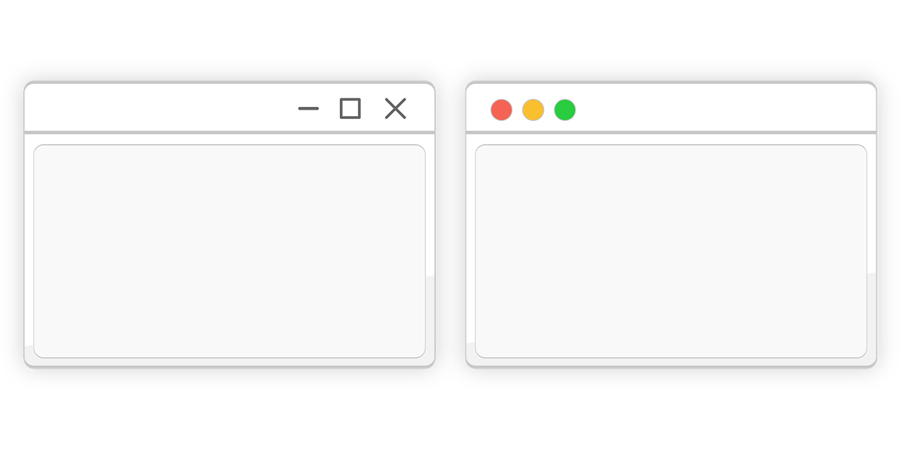Close the macOS-style window using the red dot
Viewport: 901px width, 450px height.
click(501, 110)
